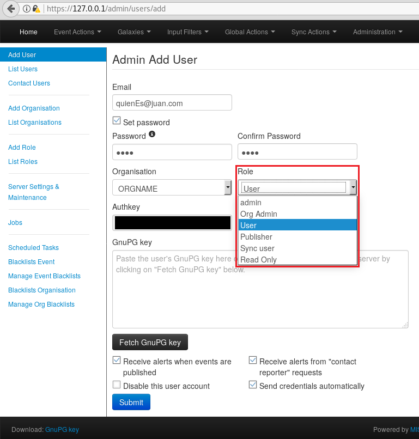Click the browser back arrow button
The height and width of the screenshot is (439, 419).
pyautogui.click(x=10, y=9)
